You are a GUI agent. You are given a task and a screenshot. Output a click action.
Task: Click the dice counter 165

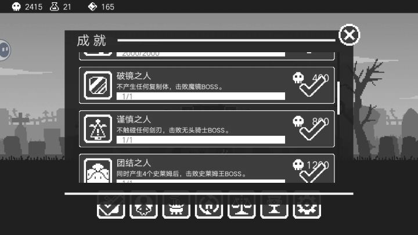coord(101,6)
